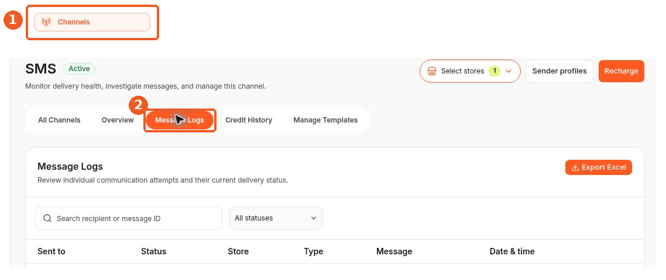Click the store count badge showing 1
Viewport: 666px width, 280px height.
click(x=494, y=71)
